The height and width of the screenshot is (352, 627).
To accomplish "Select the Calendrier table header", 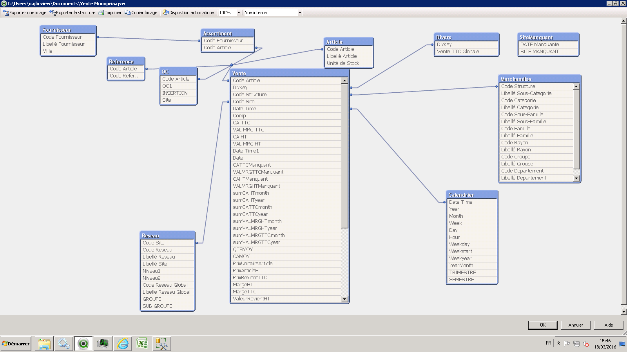I will (x=472, y=195).
